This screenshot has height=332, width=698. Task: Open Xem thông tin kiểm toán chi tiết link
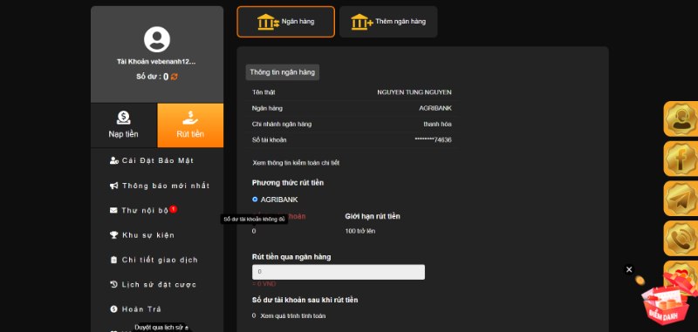pos(296,163)
